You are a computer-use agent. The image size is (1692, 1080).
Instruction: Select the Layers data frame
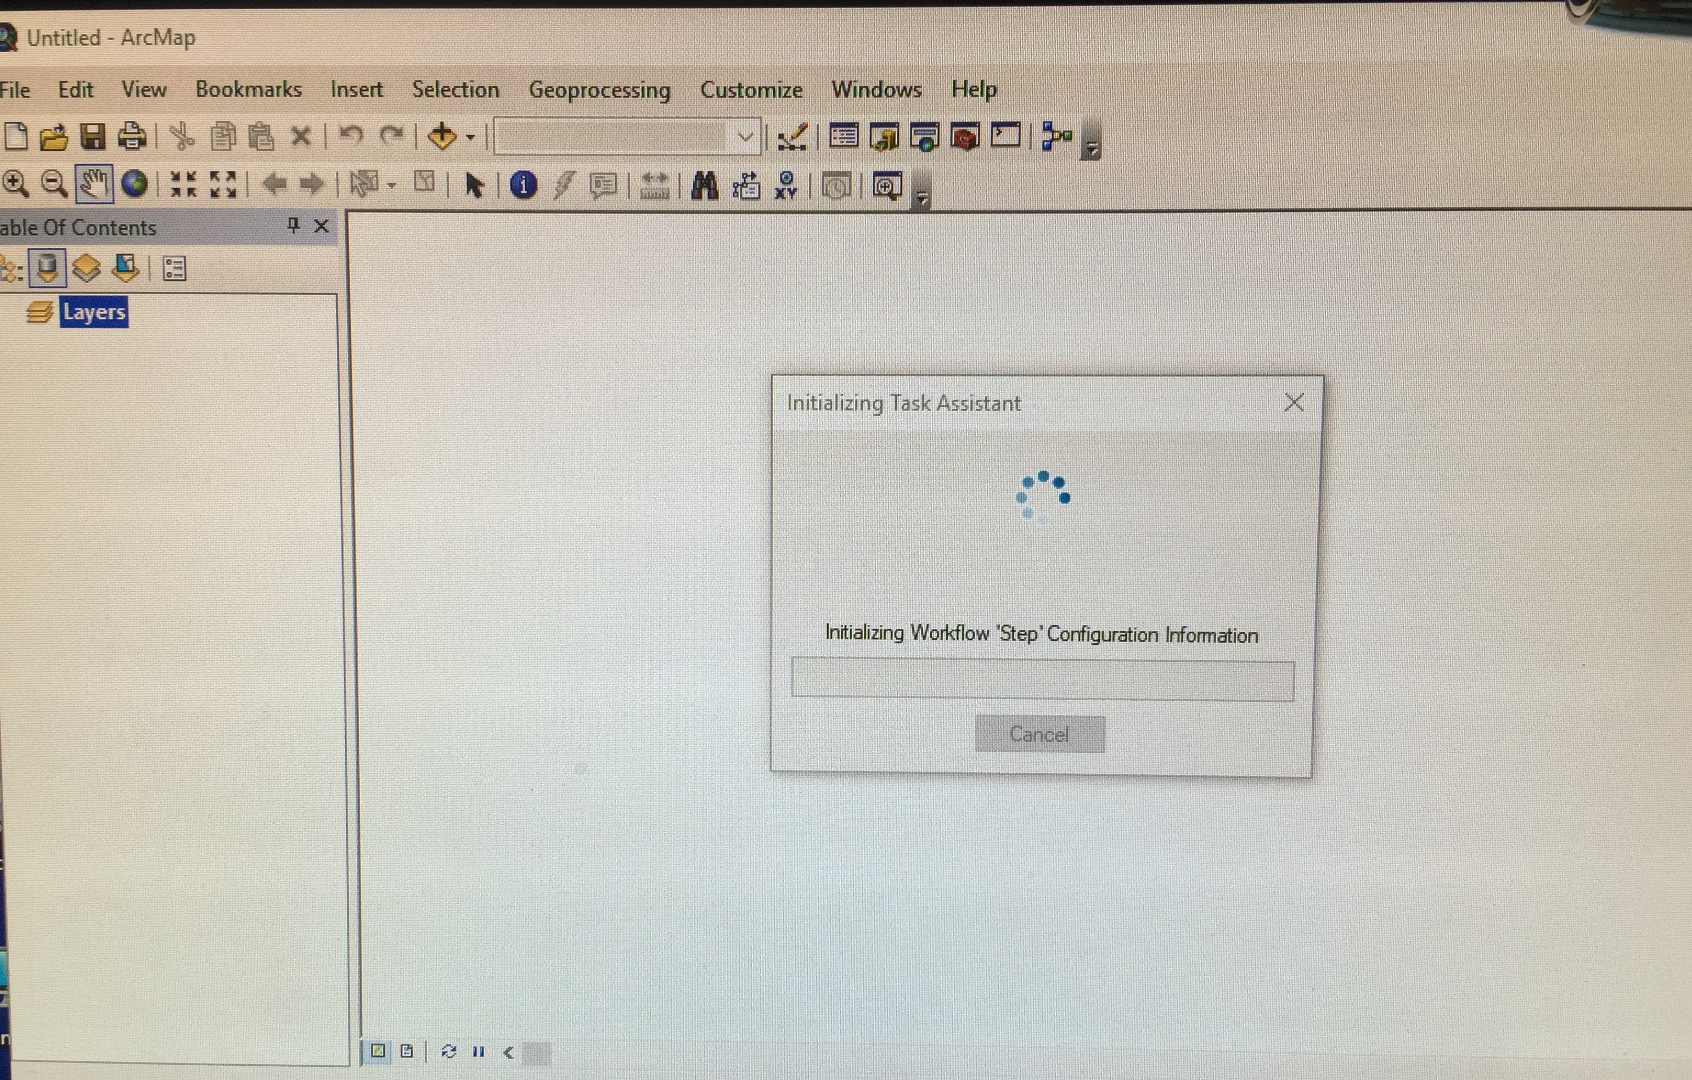[x=93, y=312]
